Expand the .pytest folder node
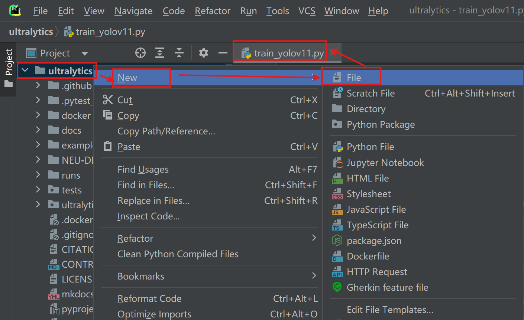The image size is (524, 320). pyautogui.click(x=38, y=100)
